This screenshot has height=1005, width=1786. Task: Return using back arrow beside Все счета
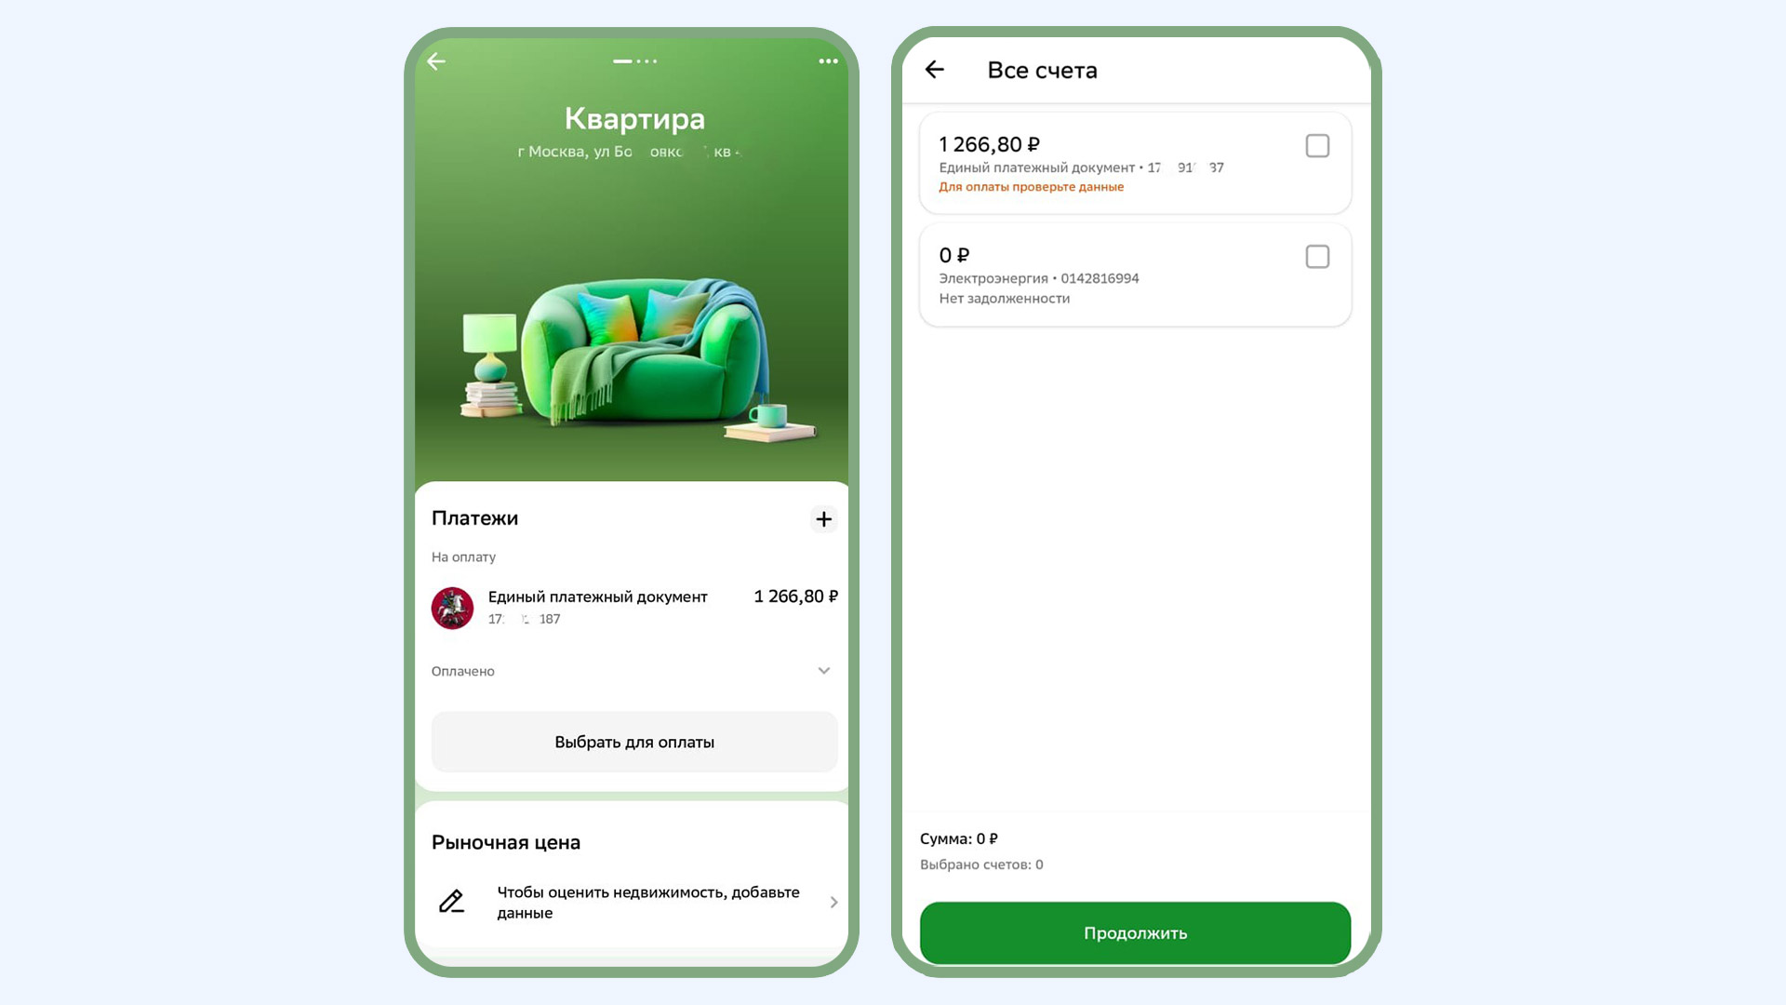(x=935, y=70)
